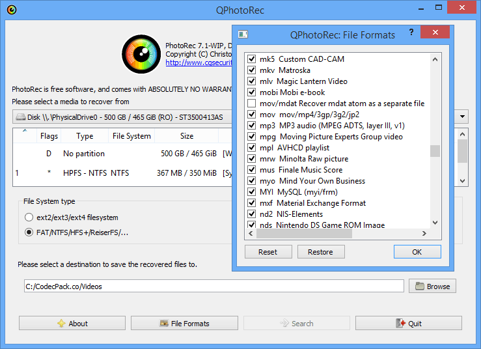Click partition table scroll down arrow
The width and height of the screenshot is (481, 349).
(x=462, y=181)
